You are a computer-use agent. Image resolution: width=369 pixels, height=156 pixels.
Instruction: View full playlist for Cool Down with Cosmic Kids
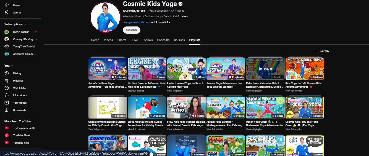[136, 91]
